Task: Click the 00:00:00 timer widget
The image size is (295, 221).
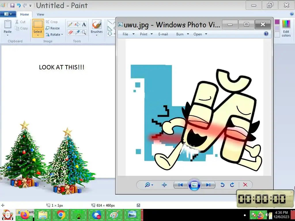Action: pyautogui.click(x=265, y=199)
